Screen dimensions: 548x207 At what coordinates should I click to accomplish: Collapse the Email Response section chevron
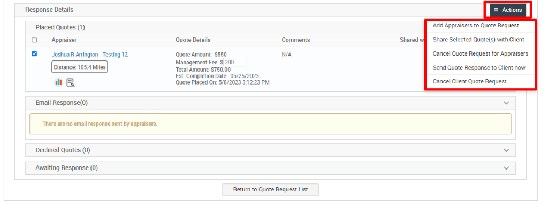coord(506,103)
